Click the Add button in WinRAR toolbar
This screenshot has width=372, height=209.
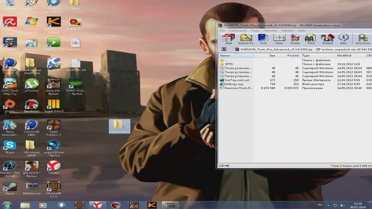pos(228,39)
